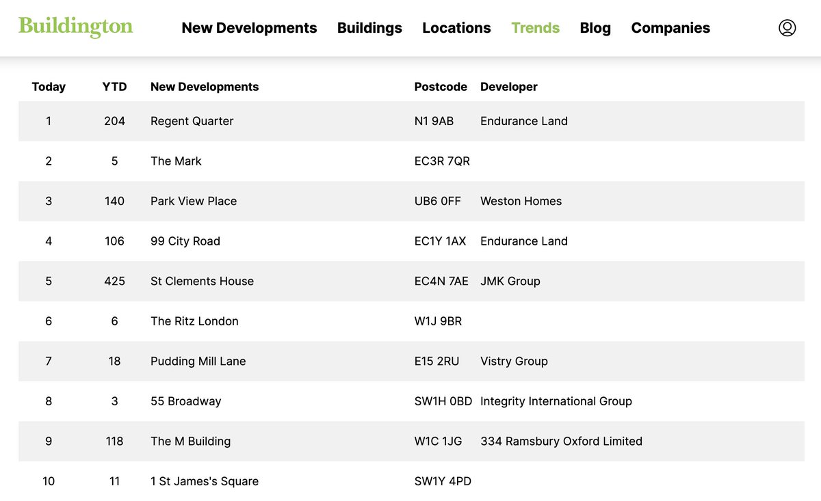Open the Regent Quarter development
This screenshot has height=501, width=821.
192,121
